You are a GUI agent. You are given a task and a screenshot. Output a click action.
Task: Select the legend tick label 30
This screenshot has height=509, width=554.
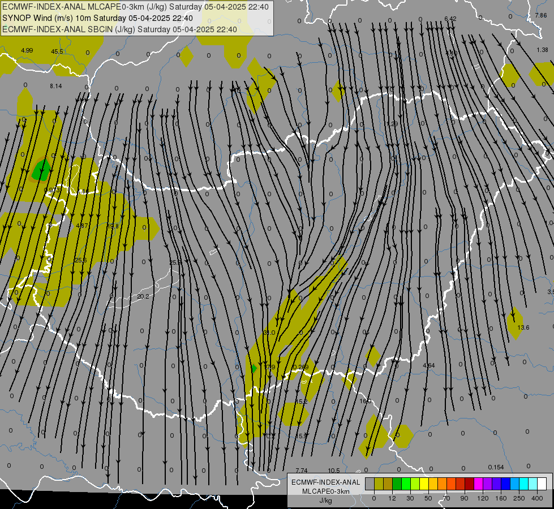point(410,498)
